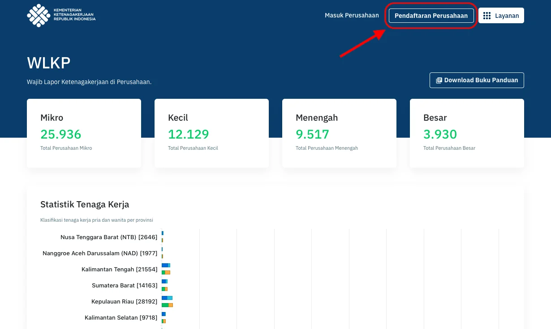Click the book icon on Download Buku Panduan

(x=439, y=80)
